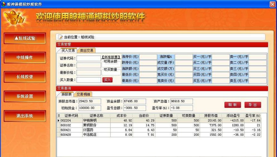
Task: Click the 成交量(手) value field
Action: click(184, 63)
